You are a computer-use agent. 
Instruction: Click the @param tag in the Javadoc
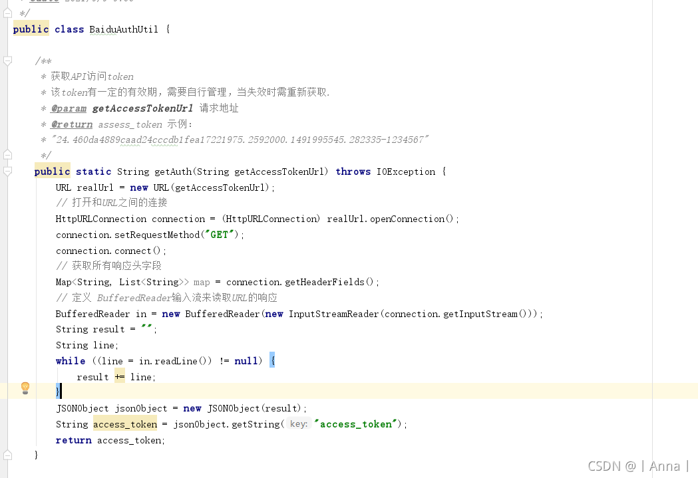click(69, 108)
